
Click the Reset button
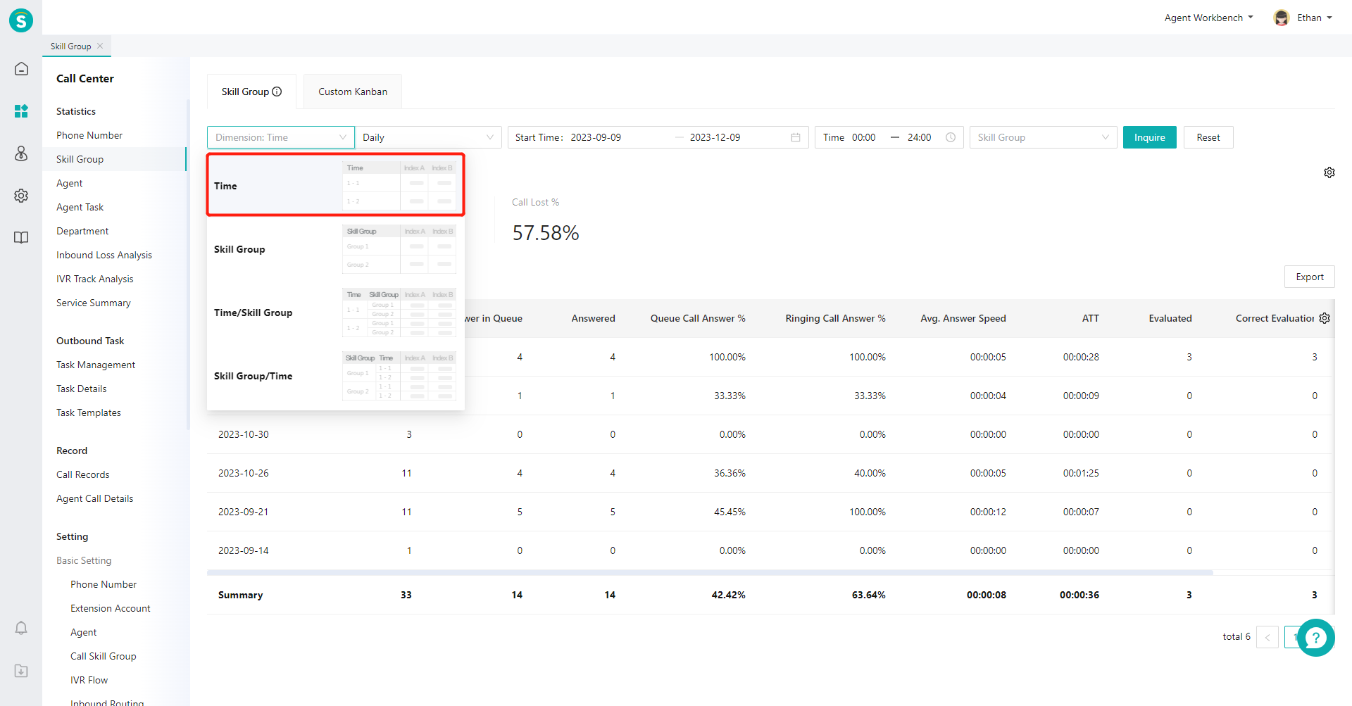[x=1208, y=137]
